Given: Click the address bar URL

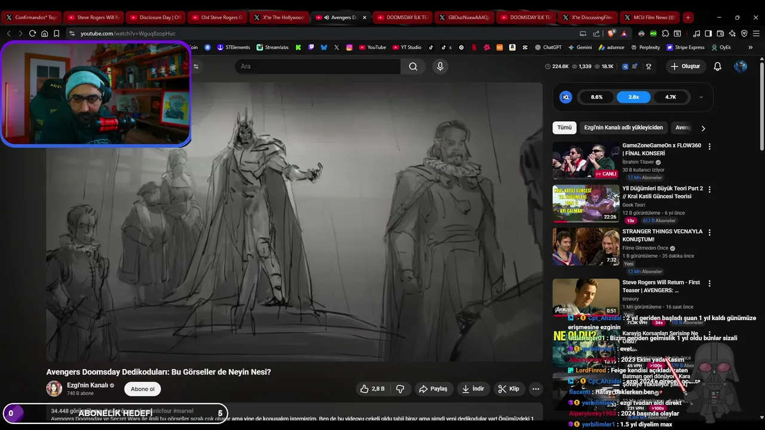Looking at the screenshot, I should point(128,33).
